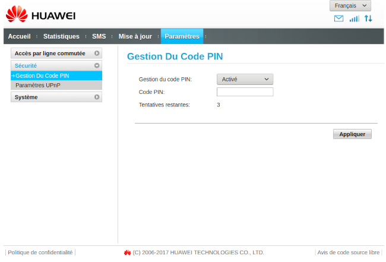The image size is (386, 262).
Task: Switch to the Statistiques tab
Action: (x=61, y=36)
